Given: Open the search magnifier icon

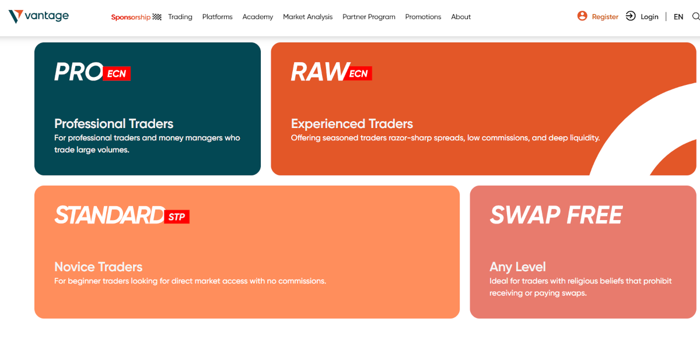Looking at the screenshot, I should point(695,16).
